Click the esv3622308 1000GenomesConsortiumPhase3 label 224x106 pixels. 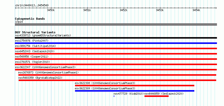pos(105,83)
